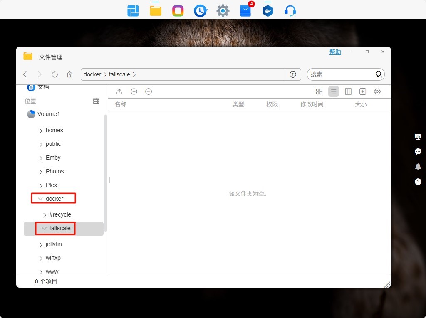The image size is (426, 318).
Task: Click the create new plus circle icon
Action: coord(134,91)
